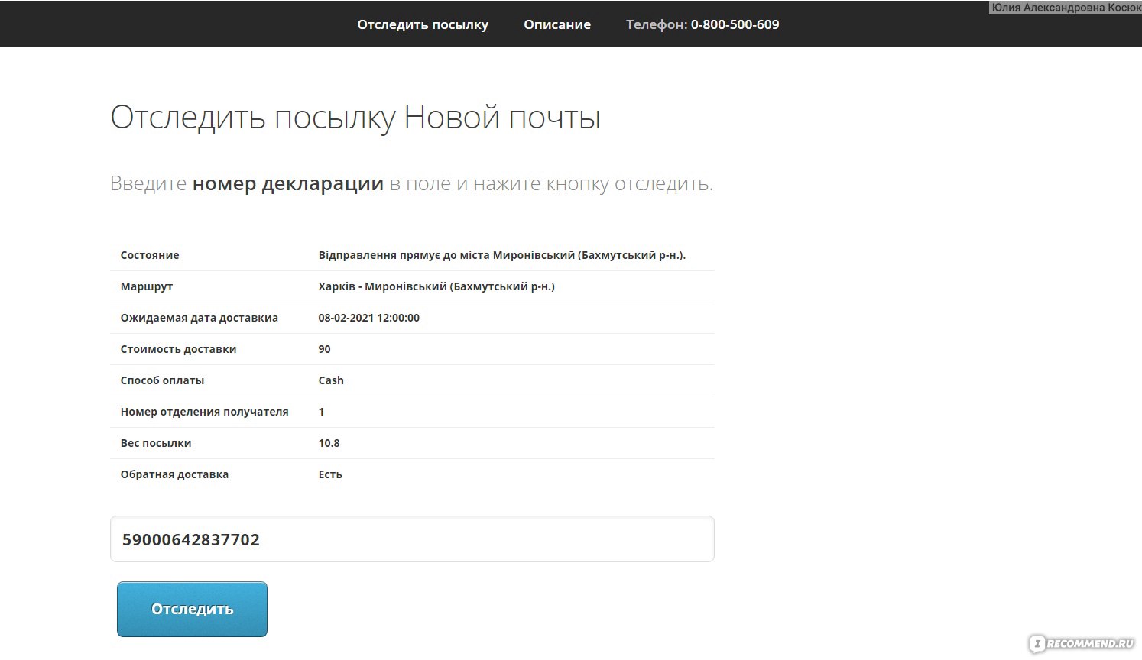Select the "Стоимость доставки" label
This screenshot has height=660, width=1142.
tap(178, 349)
